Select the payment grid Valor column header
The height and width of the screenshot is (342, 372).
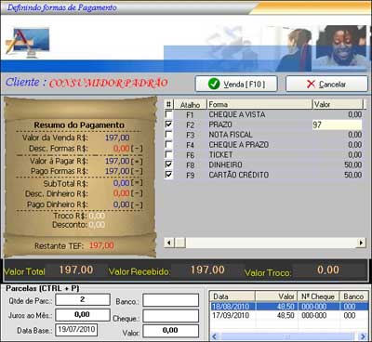pos(338,105)
